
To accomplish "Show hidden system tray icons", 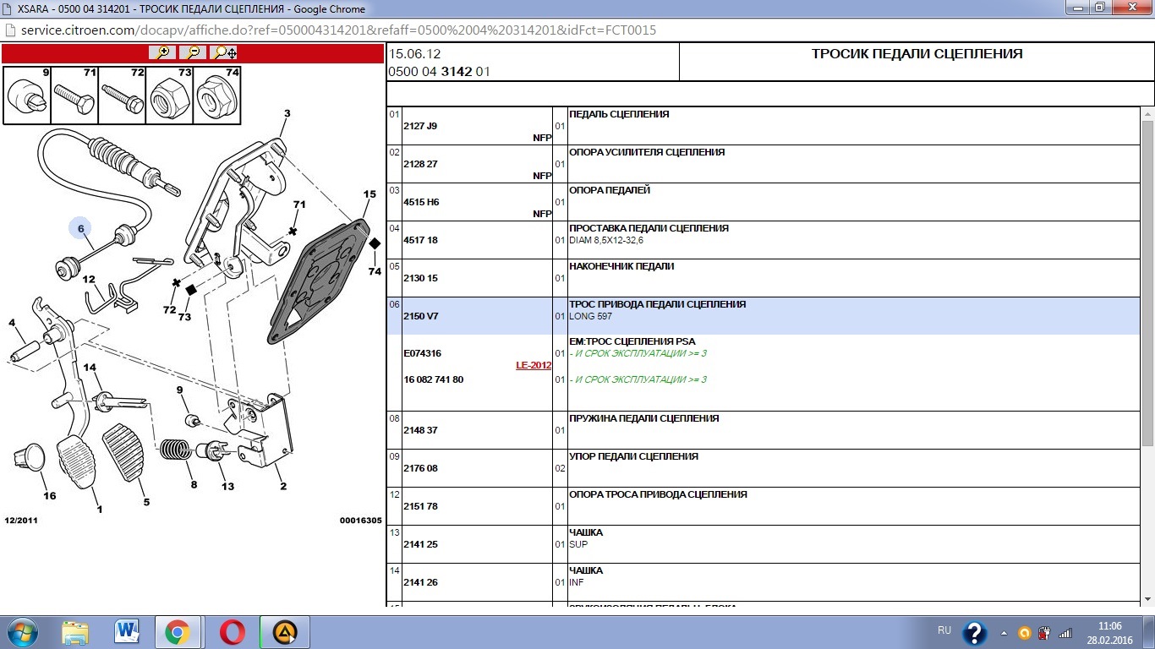I will 1004,633.
